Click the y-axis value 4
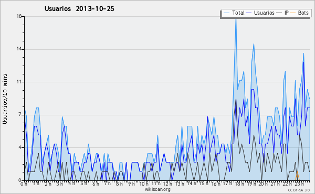This screenshot has width=315, height=194. pyautogui.click(x=20, y=147)
